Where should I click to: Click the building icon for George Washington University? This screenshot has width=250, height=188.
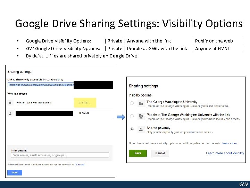pyautogui.click(x=141, y=103)
